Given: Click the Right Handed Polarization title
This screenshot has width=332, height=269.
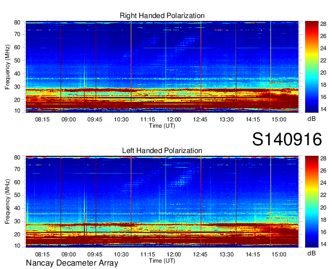Looking at the screenshot, I should [162, 16].
